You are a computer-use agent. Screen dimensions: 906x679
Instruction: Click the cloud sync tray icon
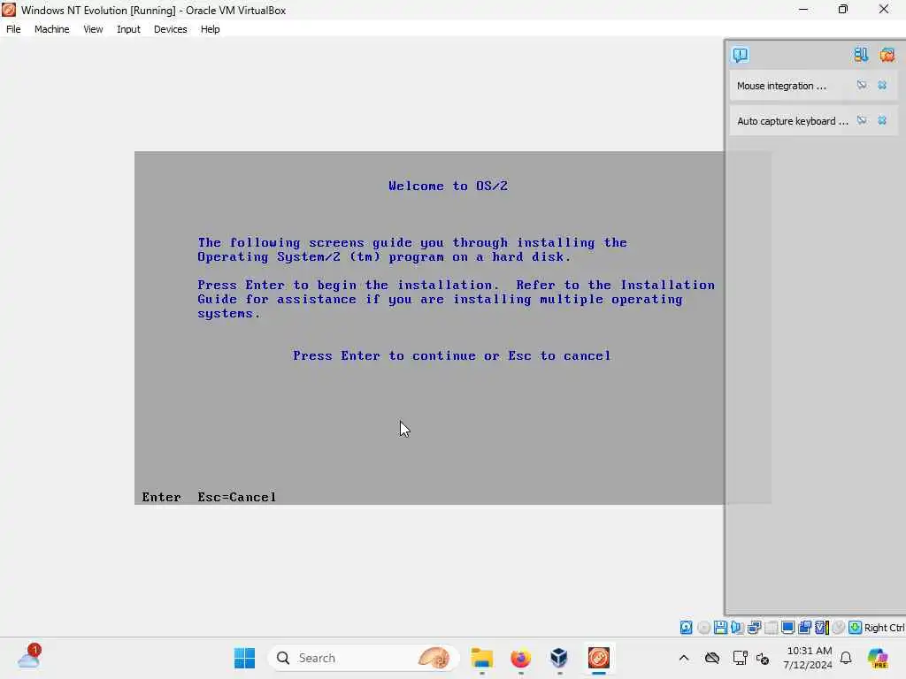(x=712, y=658)
